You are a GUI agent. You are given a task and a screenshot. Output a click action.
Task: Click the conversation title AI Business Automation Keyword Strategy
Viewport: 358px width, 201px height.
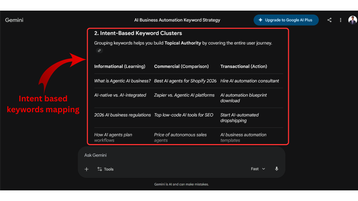coord(177,20)
